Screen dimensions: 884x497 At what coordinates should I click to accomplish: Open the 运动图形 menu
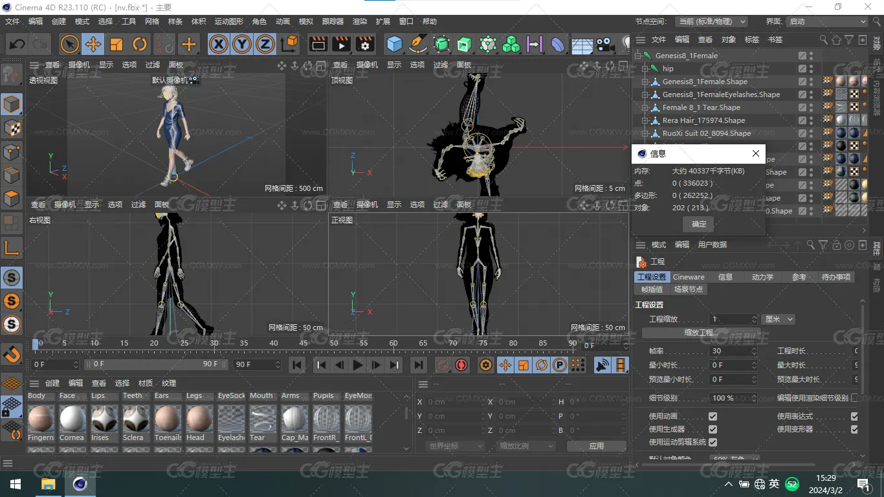[230, 21]
